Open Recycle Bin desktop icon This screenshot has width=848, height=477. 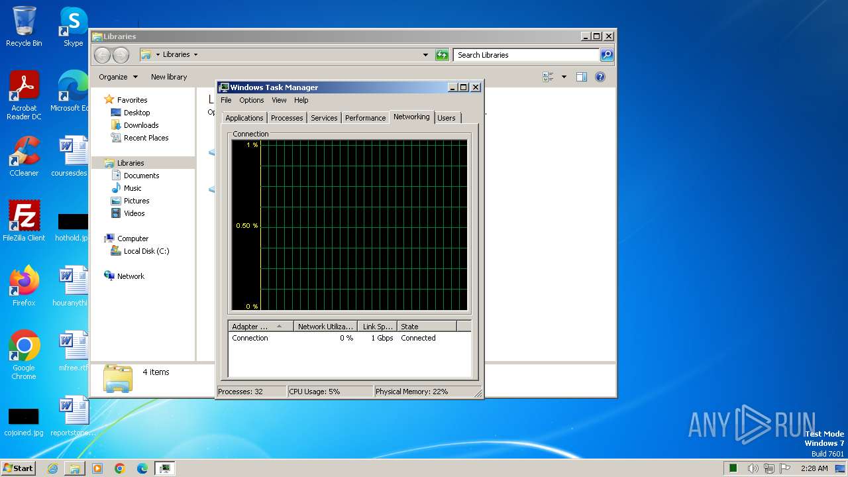(x=24, y=26)
